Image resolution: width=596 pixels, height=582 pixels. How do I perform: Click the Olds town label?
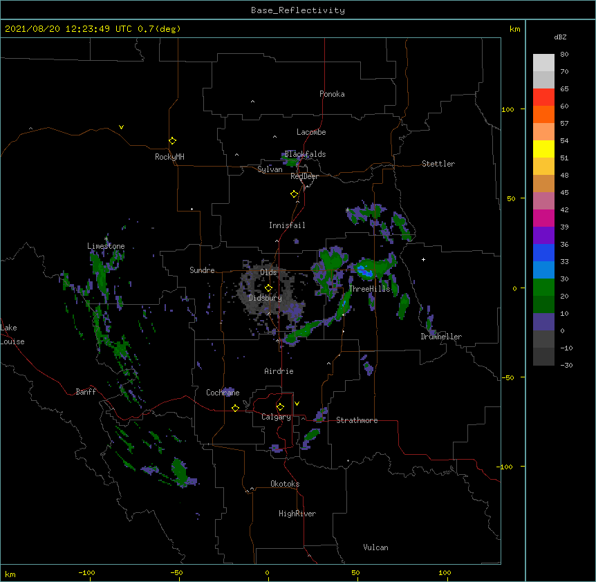click(x=268, y=272)
